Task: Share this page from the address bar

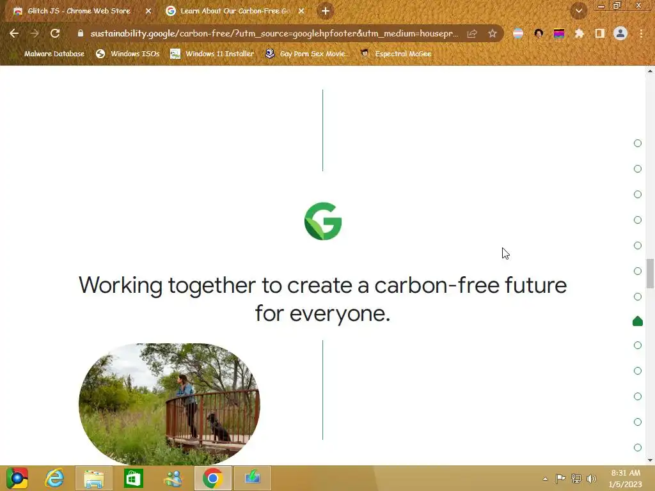Action: coord(472,34)
